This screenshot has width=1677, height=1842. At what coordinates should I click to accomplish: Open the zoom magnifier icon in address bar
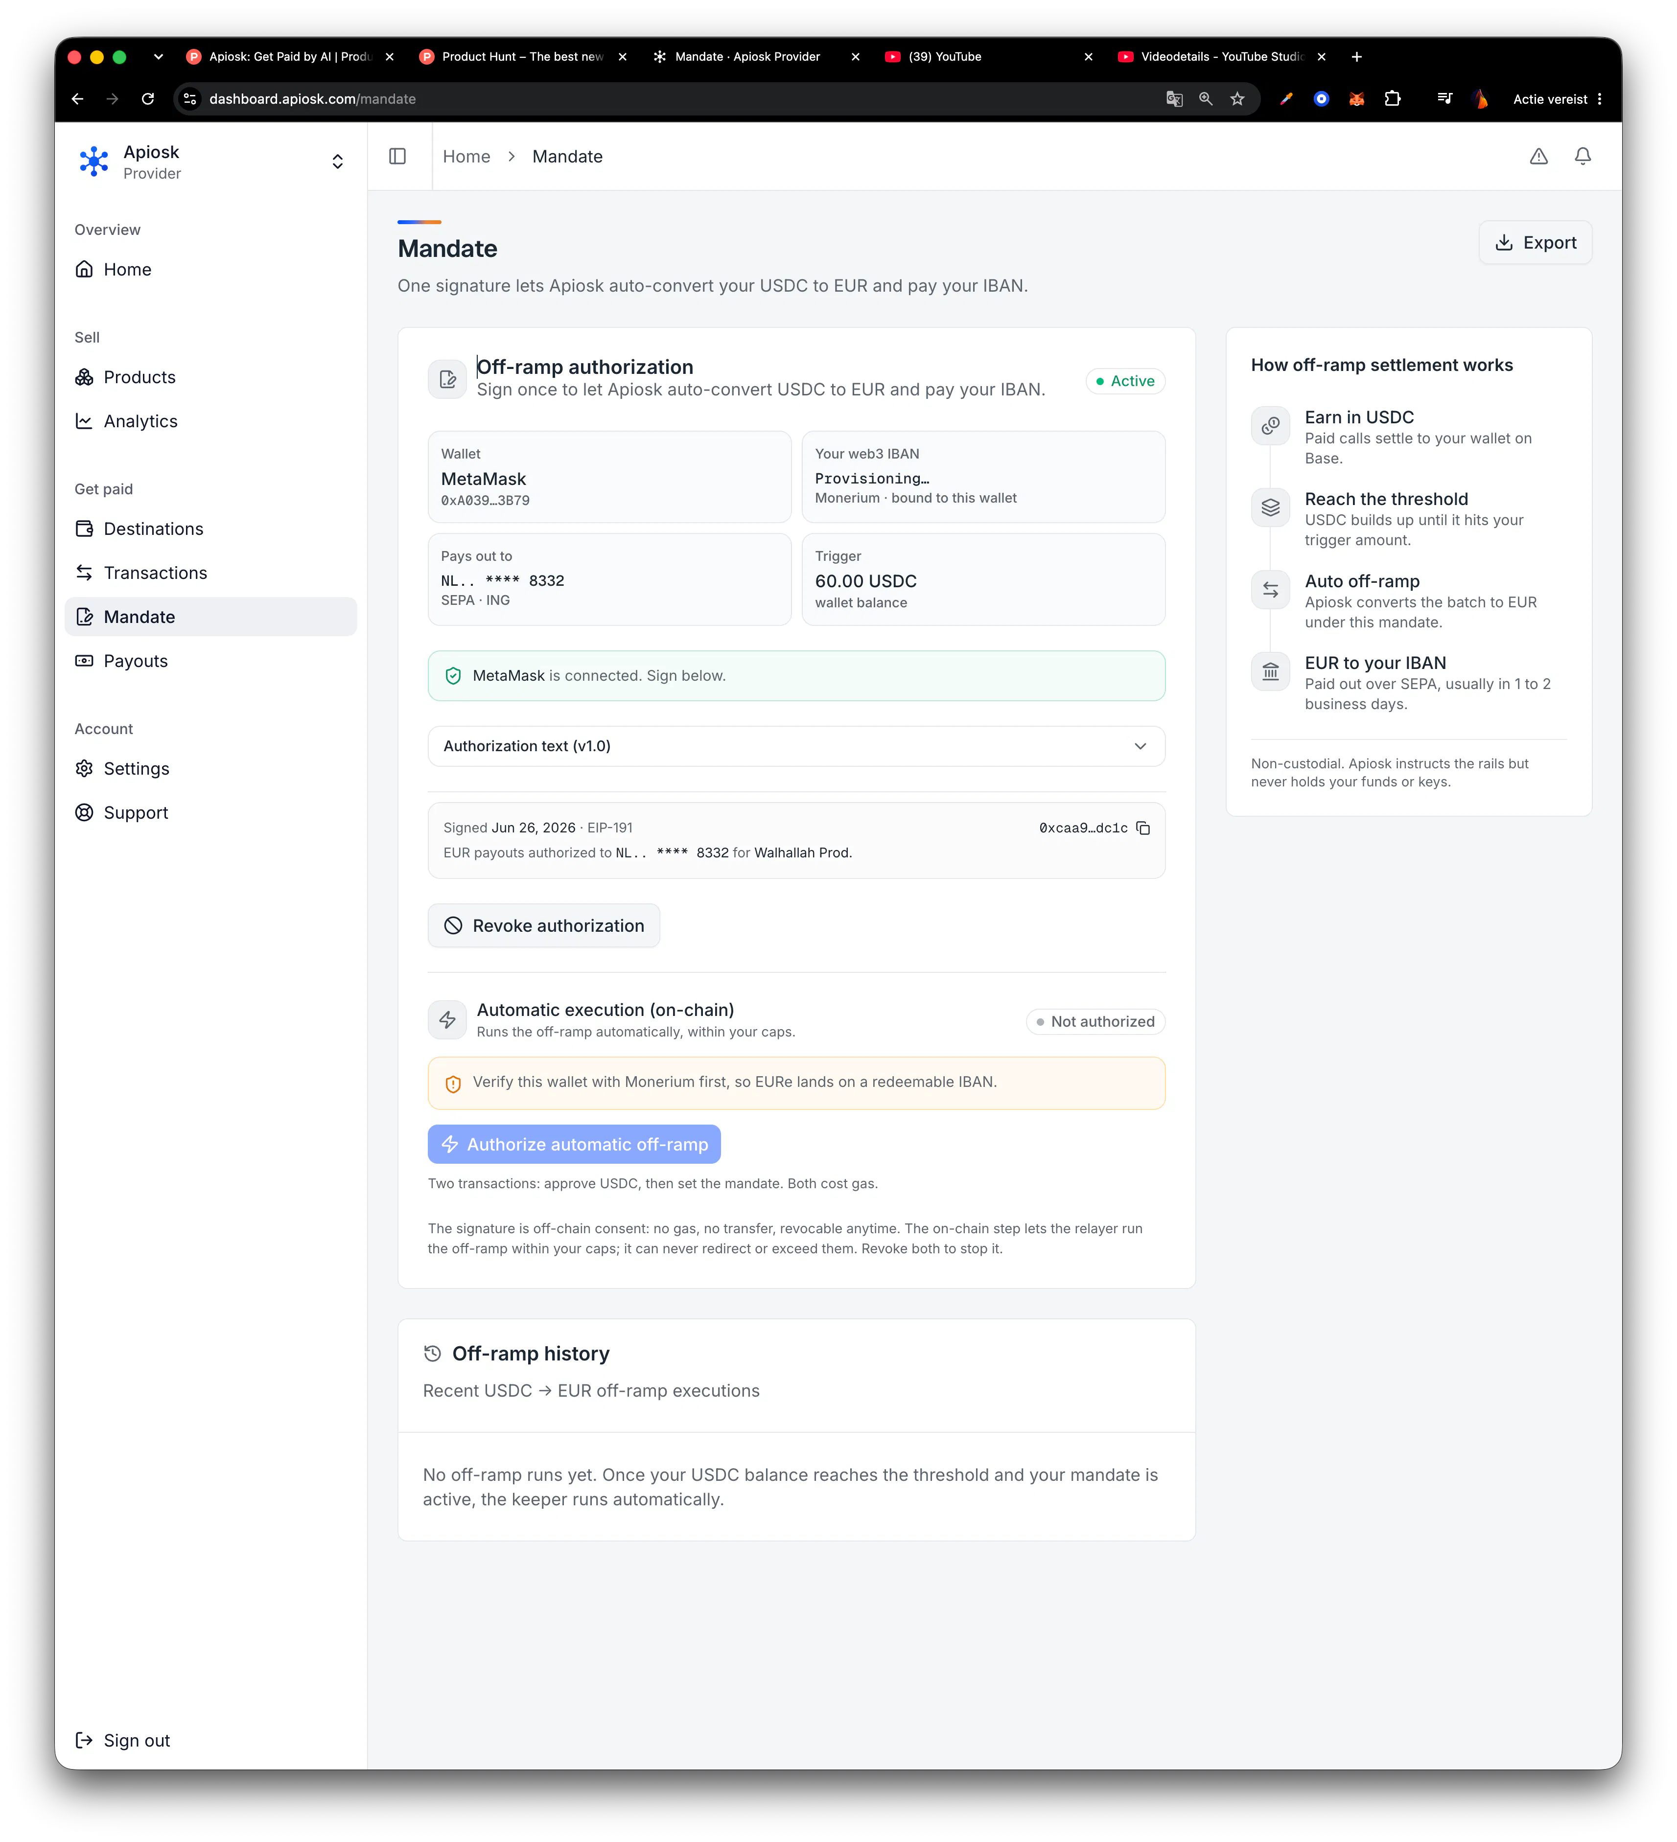coord(1206,99)
